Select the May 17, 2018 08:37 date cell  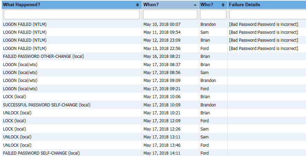[162, 65]
